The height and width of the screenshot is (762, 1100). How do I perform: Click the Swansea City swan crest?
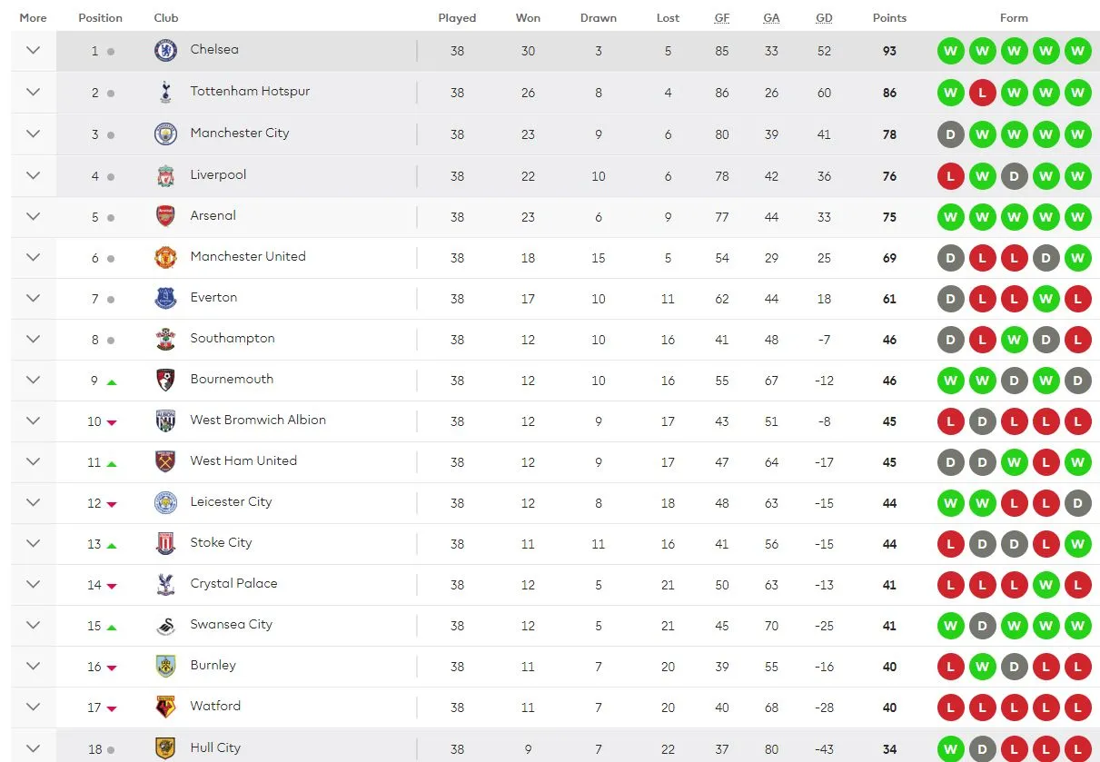(x=164, y=625)
